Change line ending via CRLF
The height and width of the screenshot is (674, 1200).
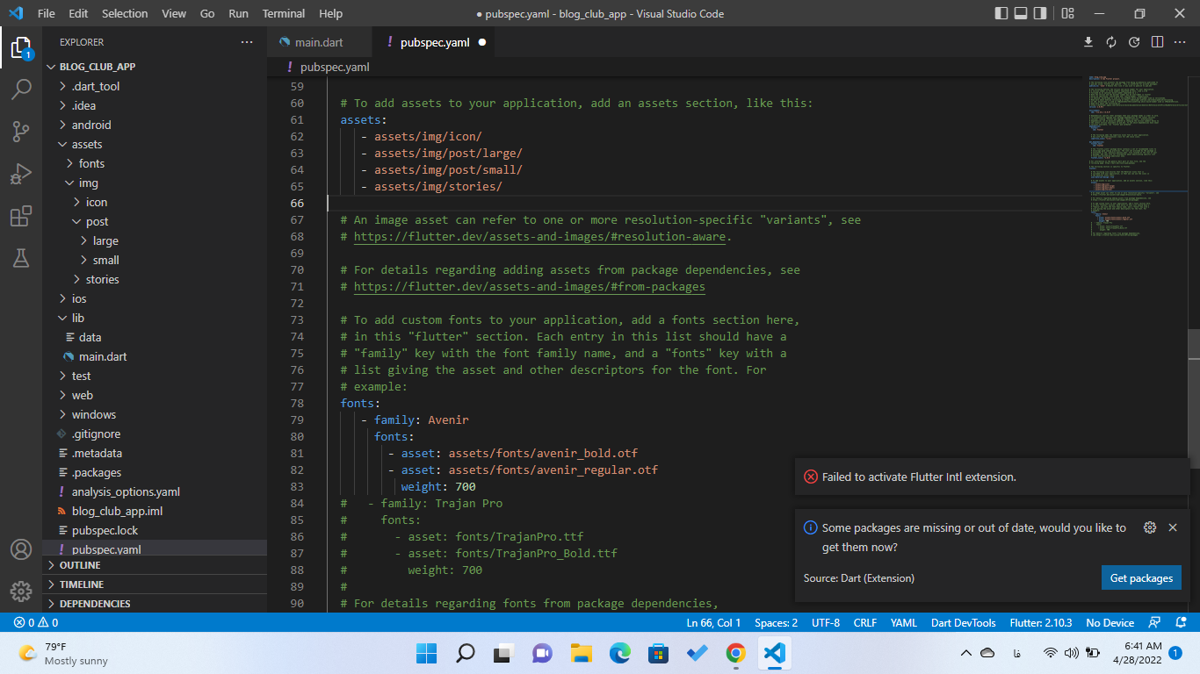(865, 622)
